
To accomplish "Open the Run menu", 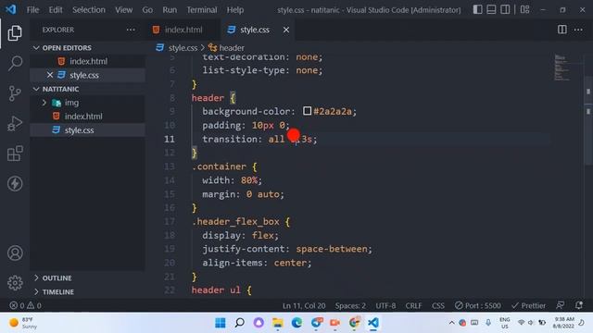I will coord(170,10).
